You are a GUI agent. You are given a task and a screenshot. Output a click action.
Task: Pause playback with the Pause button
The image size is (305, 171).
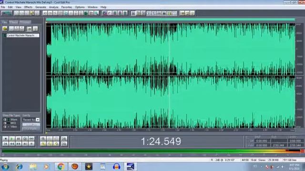tap(19, 139)
